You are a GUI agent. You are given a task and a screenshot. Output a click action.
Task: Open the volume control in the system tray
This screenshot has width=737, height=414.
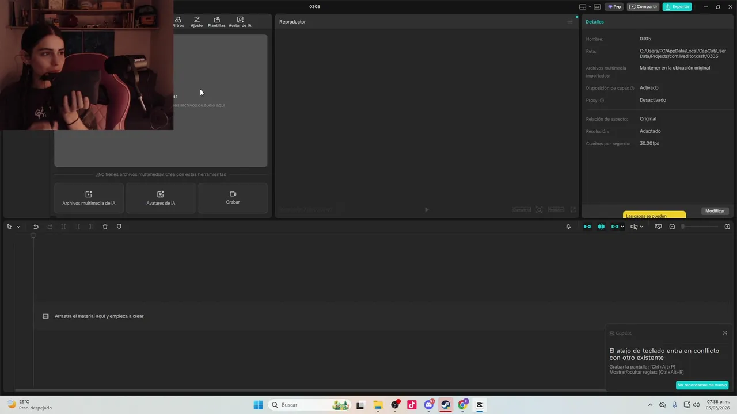click(x=697, y=405)
